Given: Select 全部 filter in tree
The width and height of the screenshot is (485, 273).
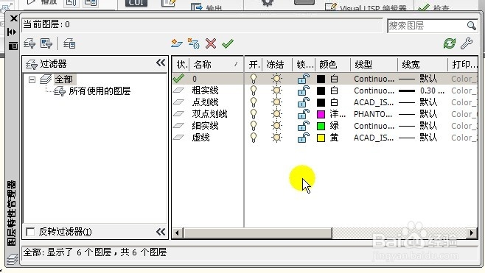Looking at the screenshot, I should coord(63,79).
